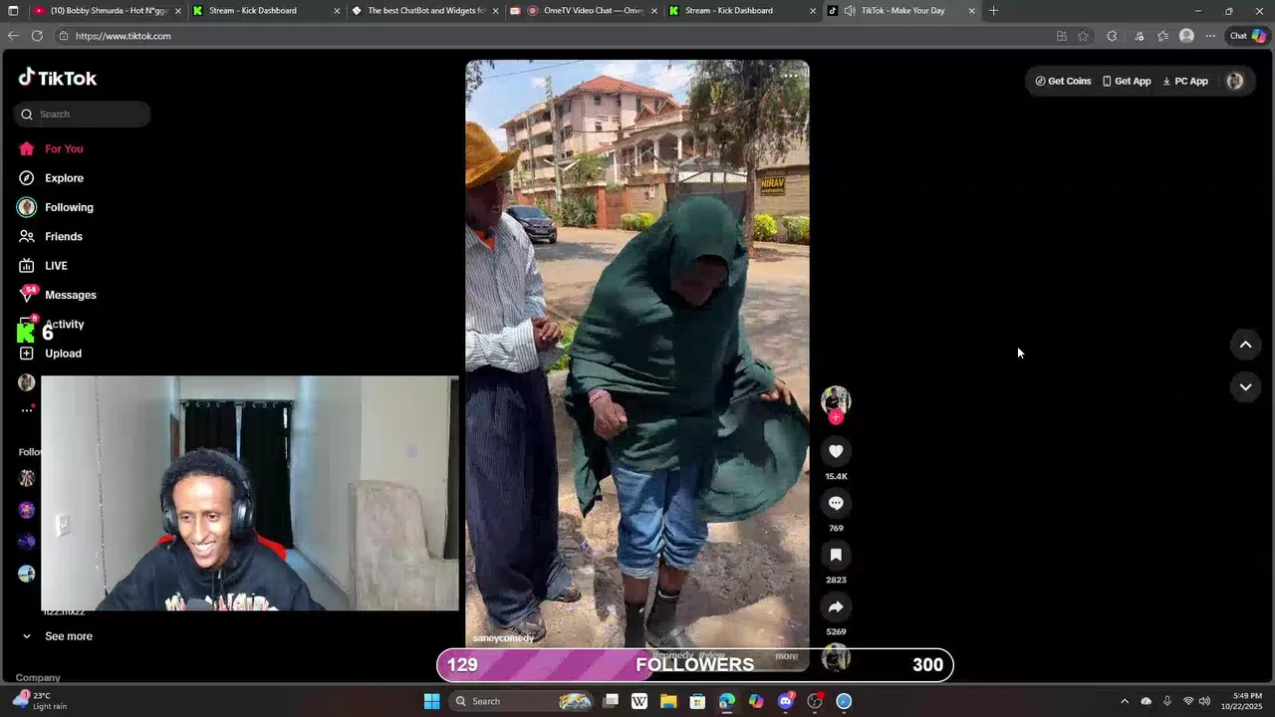Click the saneycomedy username on the video
This screenshot has height=717, width=1275.
503,638
